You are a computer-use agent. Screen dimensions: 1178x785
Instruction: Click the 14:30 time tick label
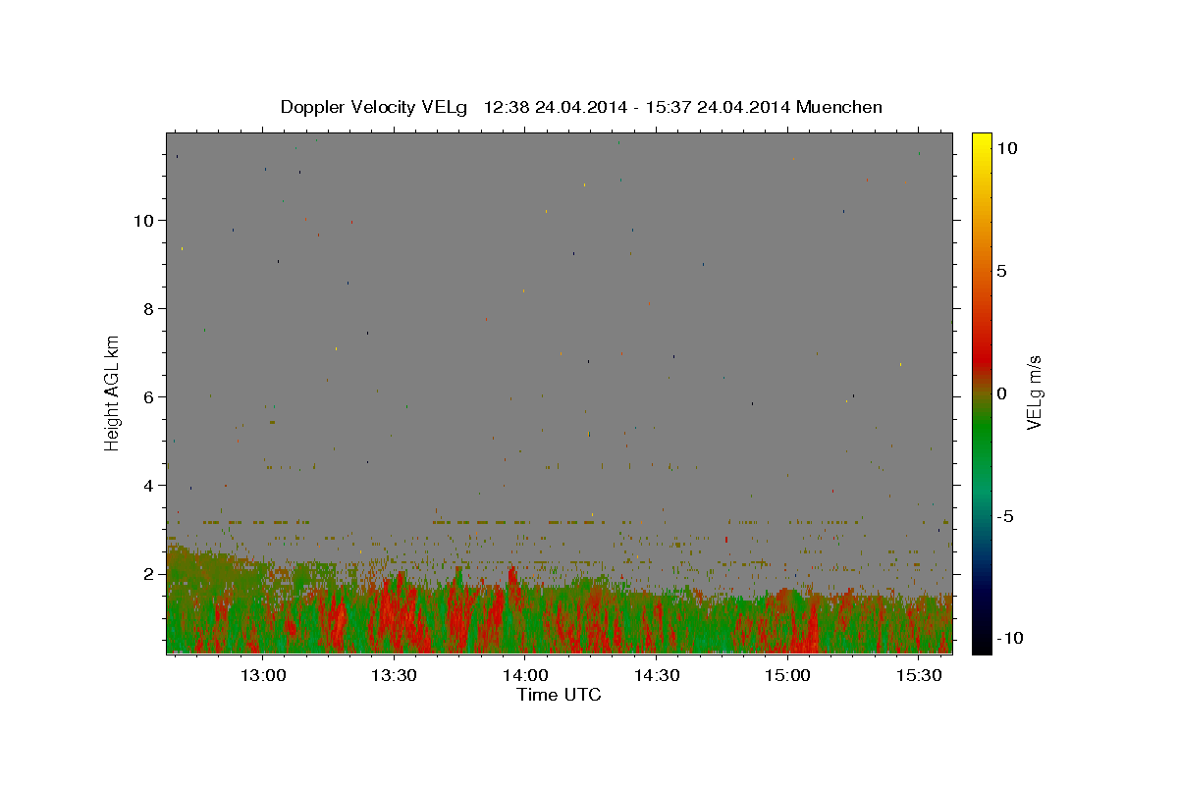click(x=656, y=676)
